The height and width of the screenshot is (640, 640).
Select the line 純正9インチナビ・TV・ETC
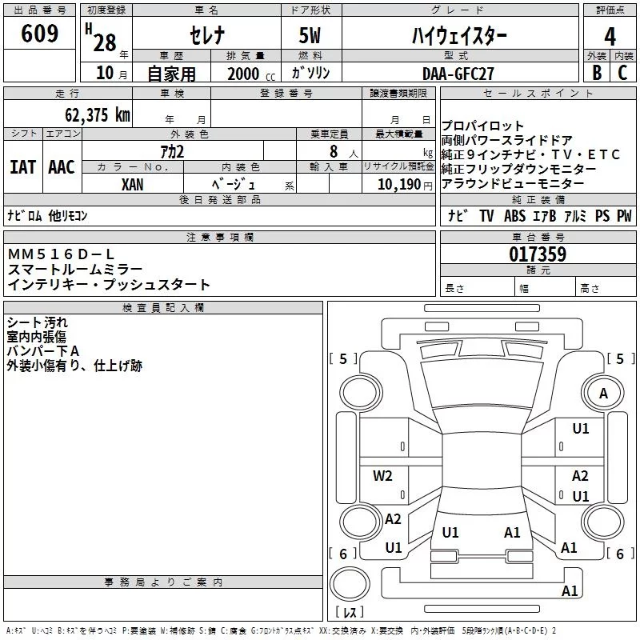(x=530, y=154)
